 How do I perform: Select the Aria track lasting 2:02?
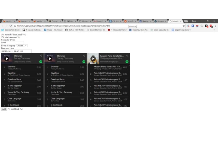[109, 93]
